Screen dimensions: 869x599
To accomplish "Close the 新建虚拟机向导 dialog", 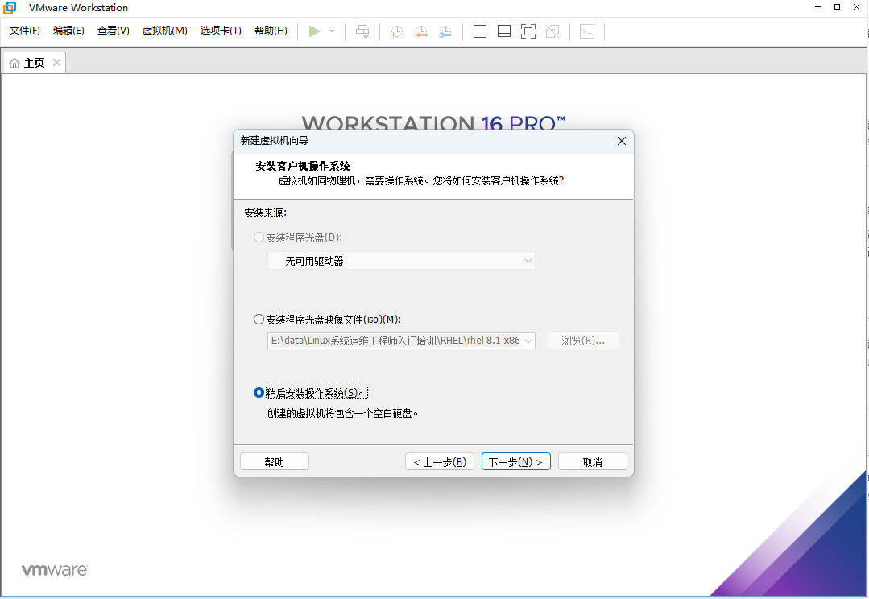I will point(621,141).
